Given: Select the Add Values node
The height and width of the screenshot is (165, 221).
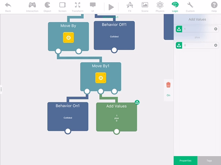Looking at the screenshot, I should coord(116,117).
